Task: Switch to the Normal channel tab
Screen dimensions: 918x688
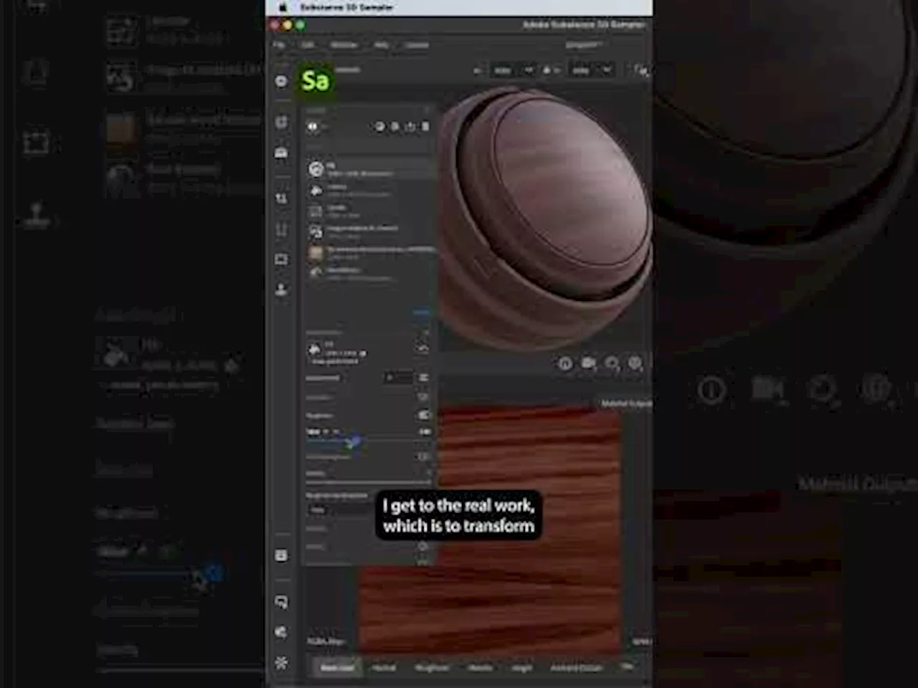Action: point(384,668)
